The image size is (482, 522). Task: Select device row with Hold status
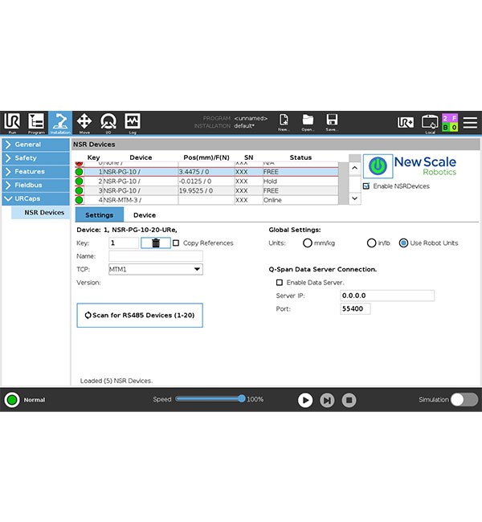click(206, 181)
